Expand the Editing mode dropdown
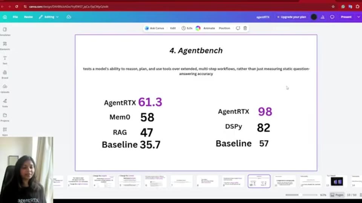Screen dimensions: 362x203 49,17
